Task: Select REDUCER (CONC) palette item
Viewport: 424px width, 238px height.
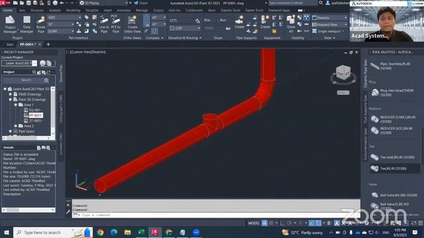Action: tap(394, 119)
